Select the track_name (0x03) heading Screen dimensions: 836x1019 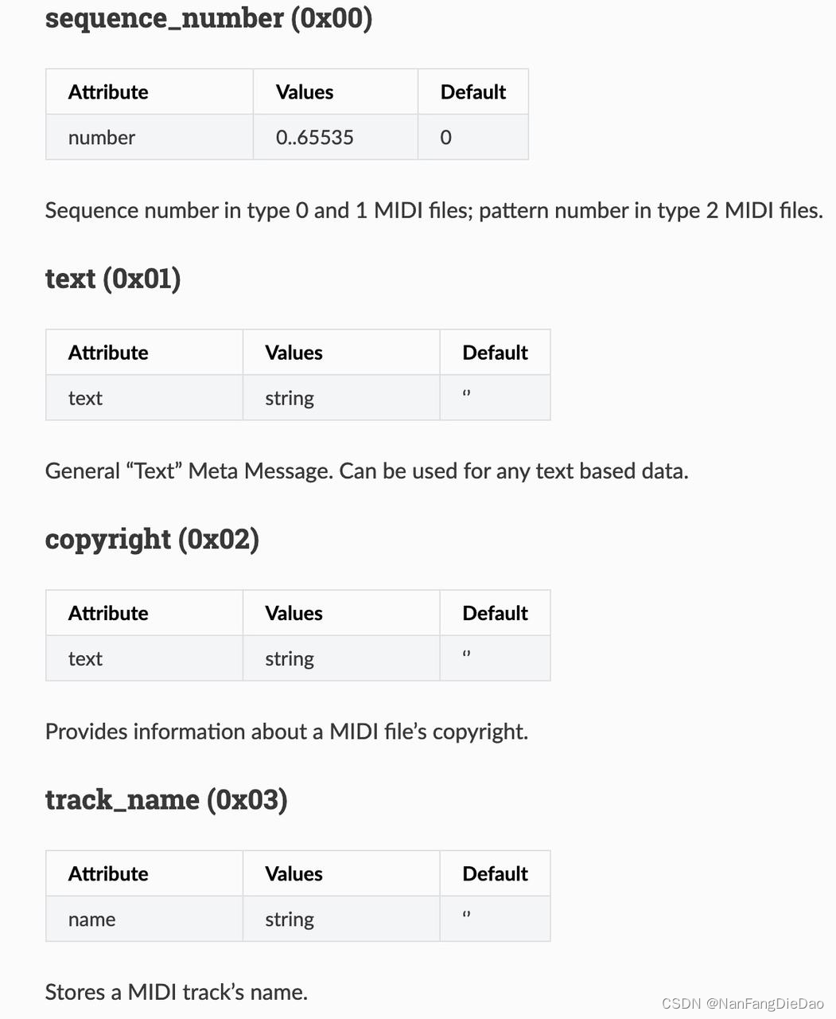pyautogui.click(x=166, y=799)
